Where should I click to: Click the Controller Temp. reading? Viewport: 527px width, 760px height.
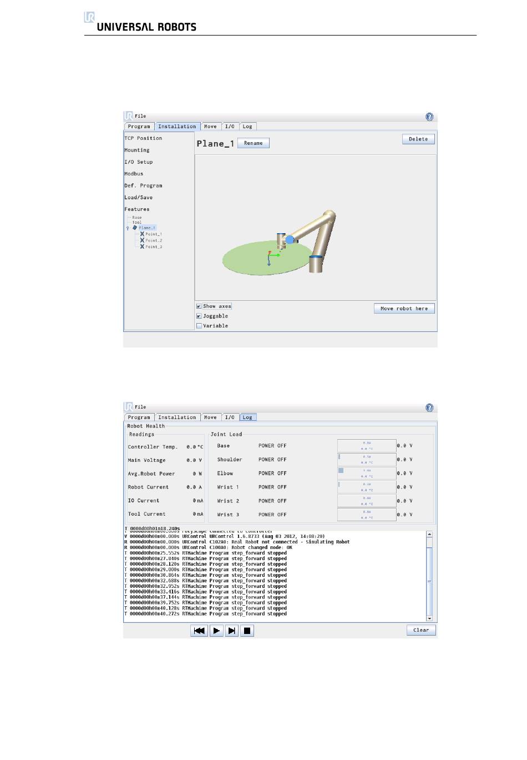pos(165,447)
